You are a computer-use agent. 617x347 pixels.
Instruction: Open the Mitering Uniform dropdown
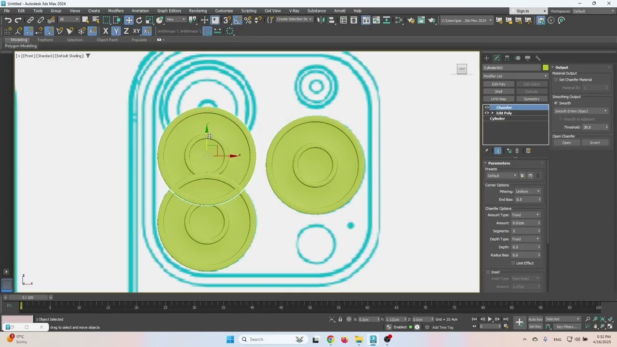click(x=528, y=191)
